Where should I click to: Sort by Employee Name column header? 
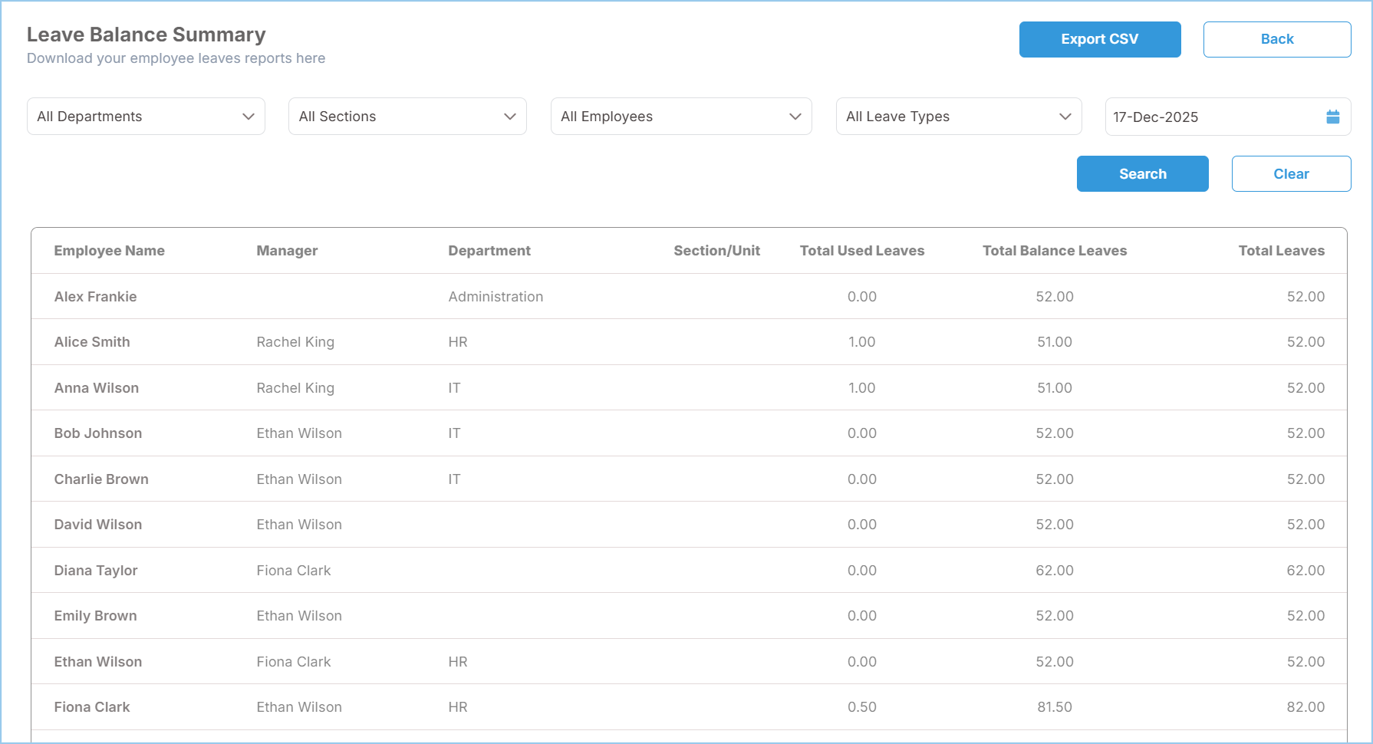tap(110, 251)
